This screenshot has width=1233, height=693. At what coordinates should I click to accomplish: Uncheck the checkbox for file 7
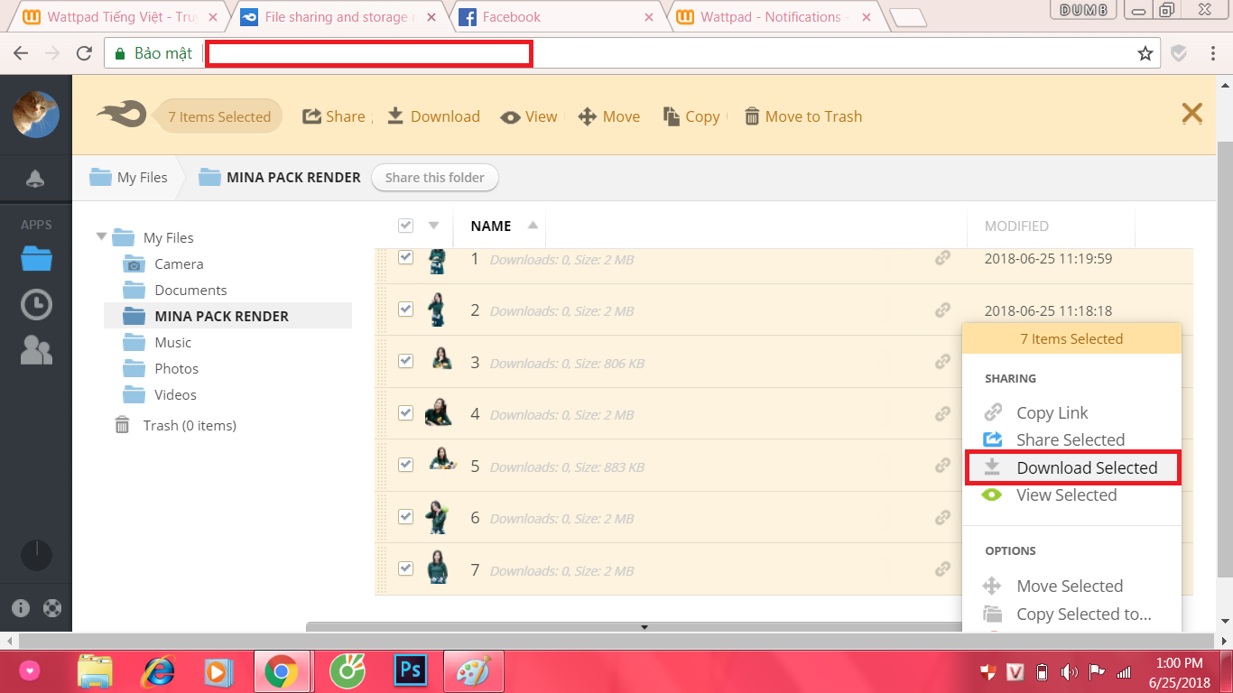405,568
